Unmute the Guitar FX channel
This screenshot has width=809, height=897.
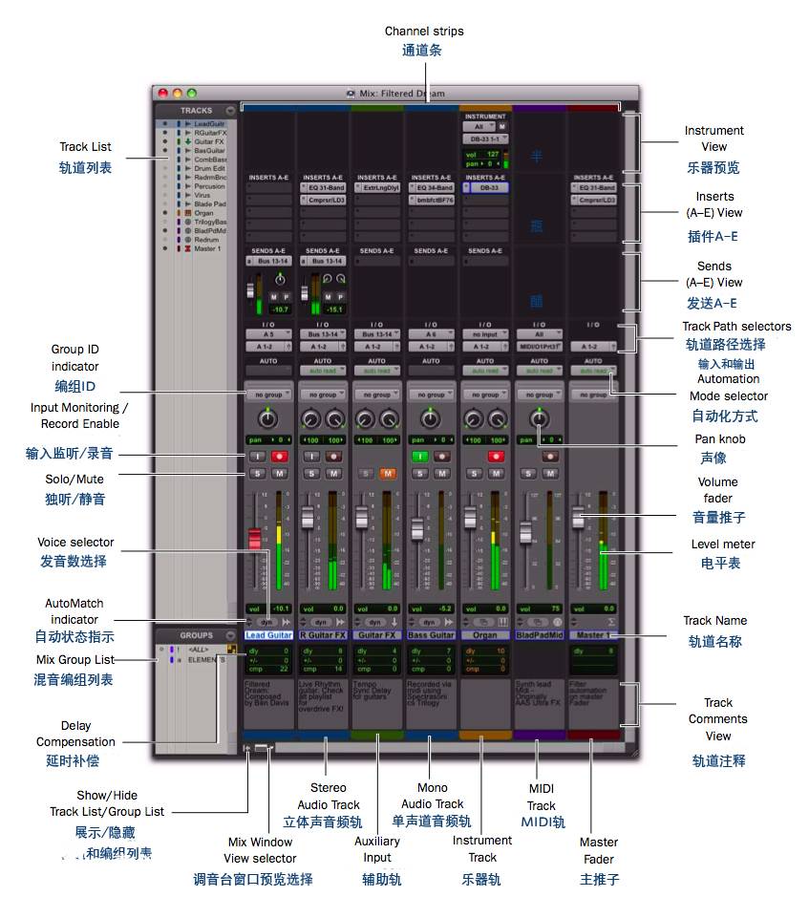click(388, 473)
